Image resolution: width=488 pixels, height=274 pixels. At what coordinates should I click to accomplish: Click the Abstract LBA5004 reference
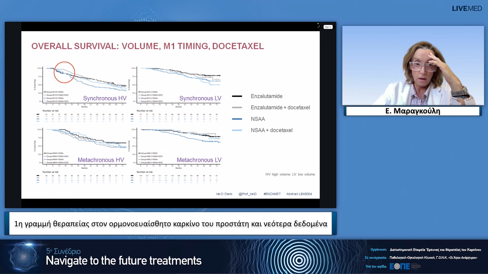[x=299, y=194]
